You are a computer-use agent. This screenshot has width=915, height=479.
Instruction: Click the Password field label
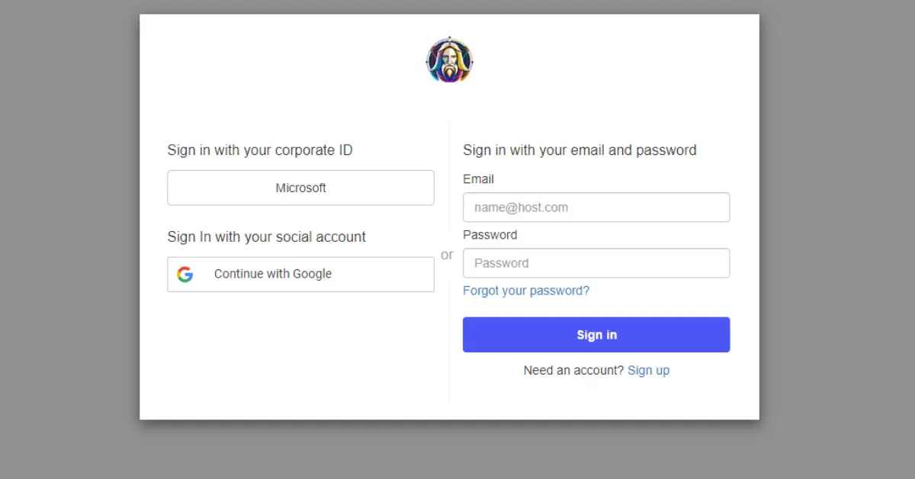[490, 235]
